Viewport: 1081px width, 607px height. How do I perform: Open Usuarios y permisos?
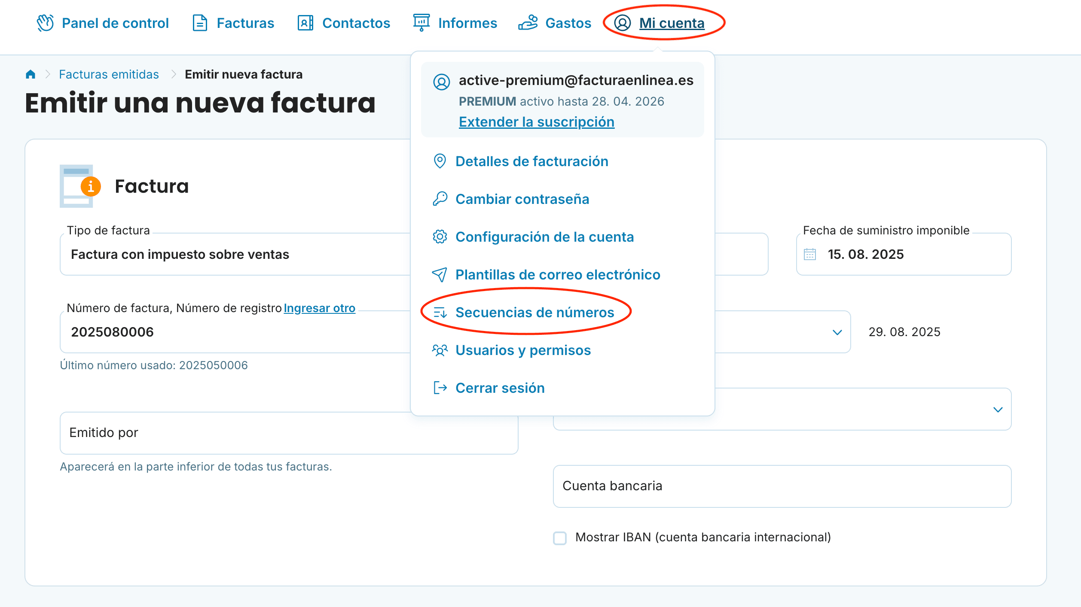pyautogui.click(x=523, y=350)
